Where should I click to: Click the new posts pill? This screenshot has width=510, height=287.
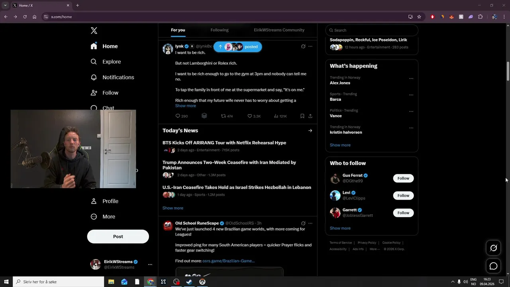point(237,47)
